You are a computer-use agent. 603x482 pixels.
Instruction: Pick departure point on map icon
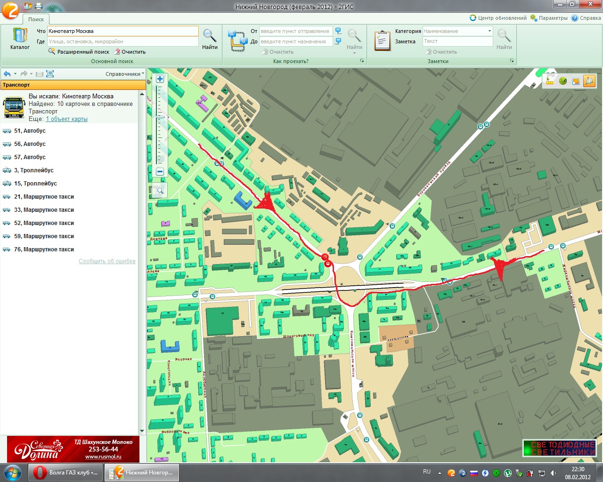(338, 31)
